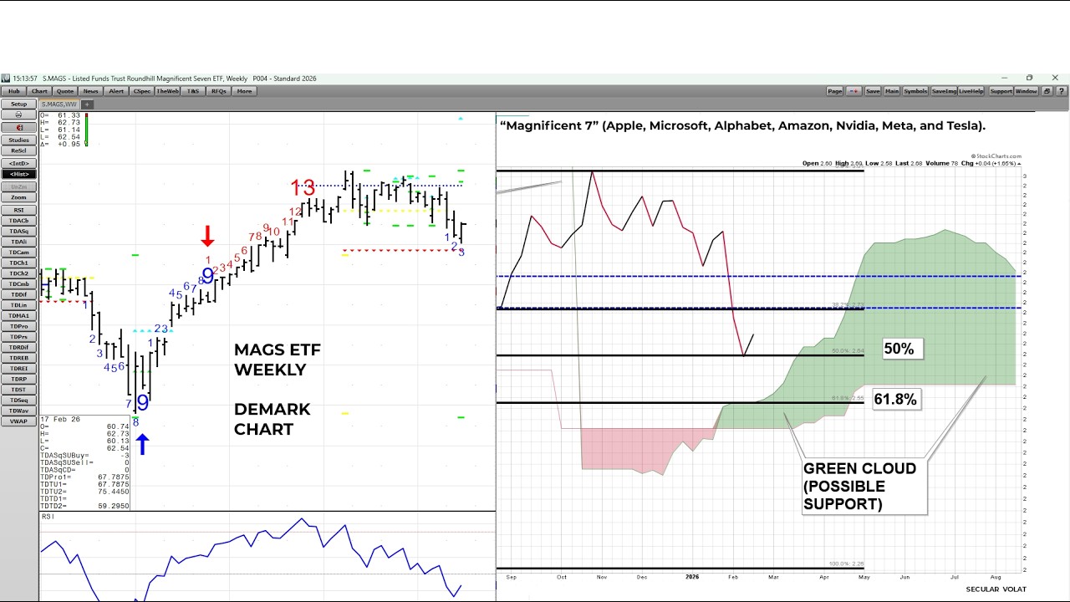The height and width of the screenshot is (602, 1070).
Task: Click the red icon below the printer
Action: [18, 127]
